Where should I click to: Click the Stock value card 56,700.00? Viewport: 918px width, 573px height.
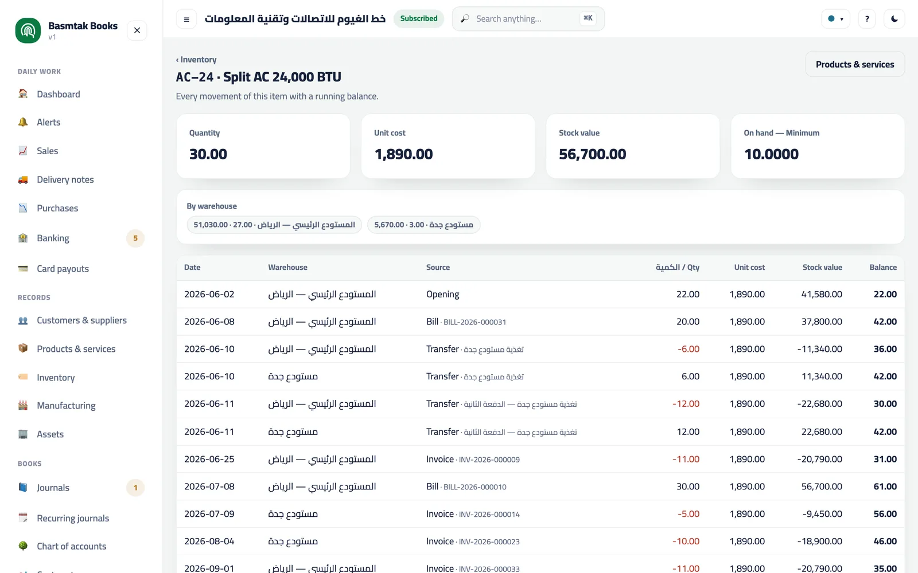pyautogui.click(x=632, y=146)
